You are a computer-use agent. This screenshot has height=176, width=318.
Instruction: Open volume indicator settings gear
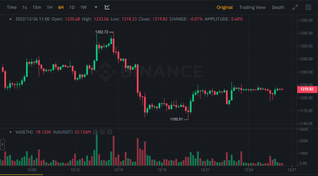tap(102, 132)
